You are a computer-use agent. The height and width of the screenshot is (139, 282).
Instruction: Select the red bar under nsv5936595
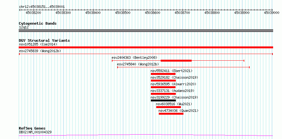pyautogui.click(x=163, y=87)
